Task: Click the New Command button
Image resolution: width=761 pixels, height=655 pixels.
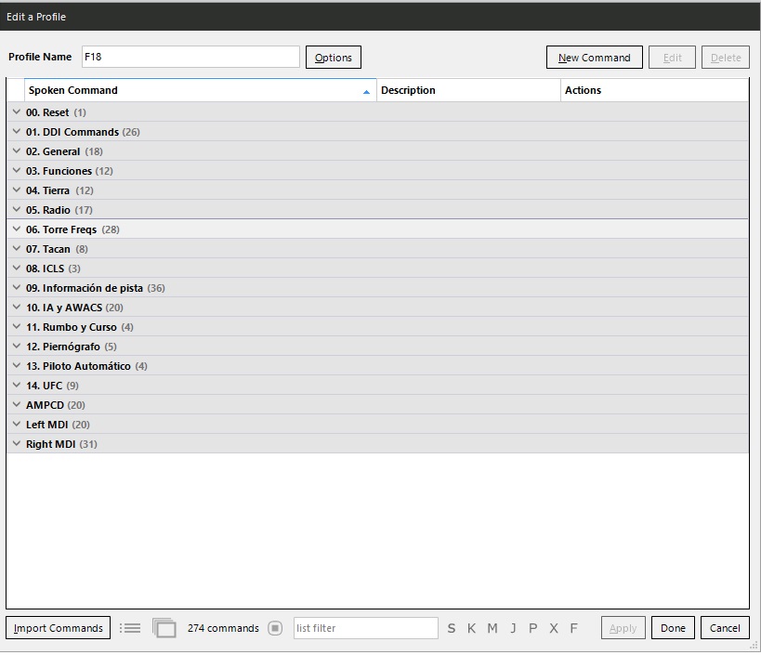Action: (x=594, y=58)
